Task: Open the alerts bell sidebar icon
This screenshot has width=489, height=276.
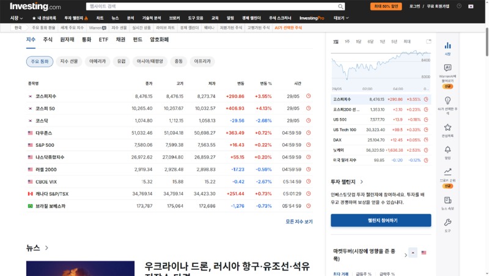Action: pyautogui.click(x=447, y=149)
